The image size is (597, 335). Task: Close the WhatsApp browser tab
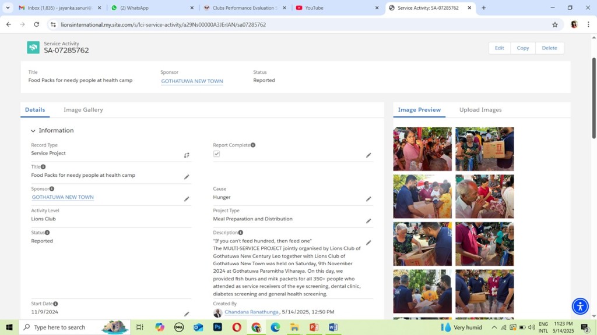pyautogui.click(x=192, y=8)
